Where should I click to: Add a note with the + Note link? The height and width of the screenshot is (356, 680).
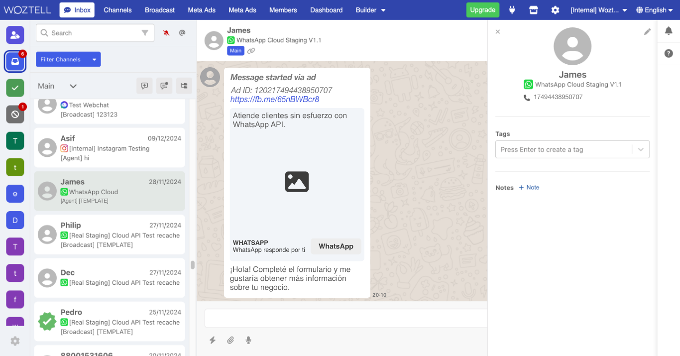tap(529, 188)
